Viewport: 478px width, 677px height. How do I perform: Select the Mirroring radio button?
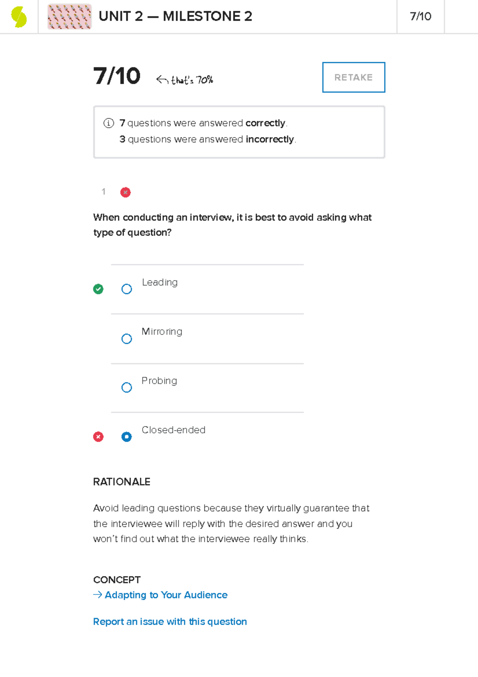126,338
